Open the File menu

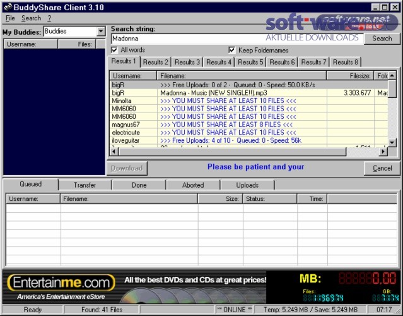[10, 18]
